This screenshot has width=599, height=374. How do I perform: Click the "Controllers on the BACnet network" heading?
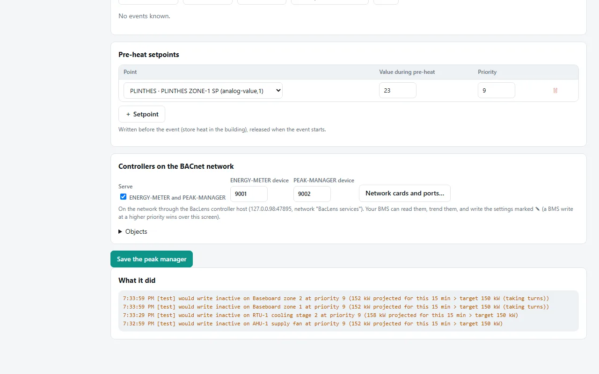pos(176,166)
